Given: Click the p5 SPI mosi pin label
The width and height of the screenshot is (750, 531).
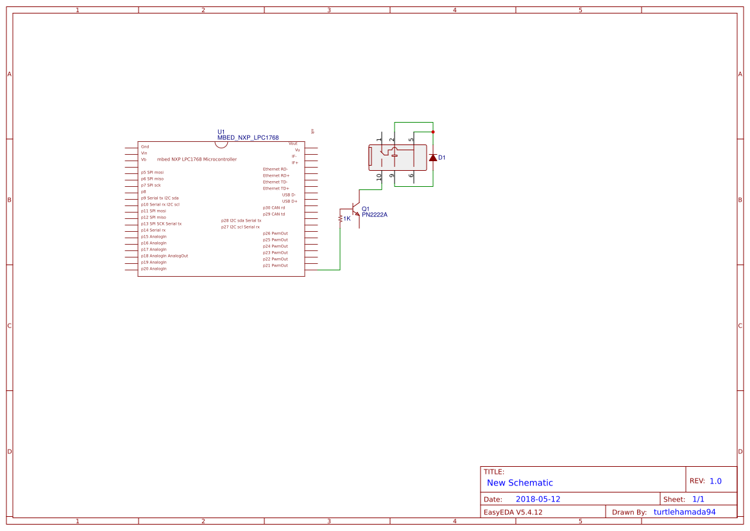Looking at the screenshot, I should click(x=152, y=172).
